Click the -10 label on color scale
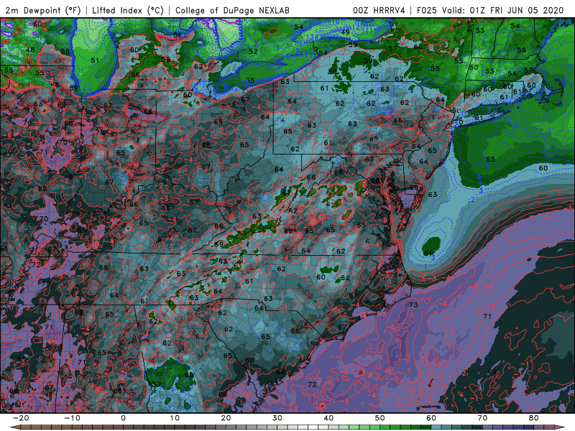The image size is (575, 431). coord(72,418)
